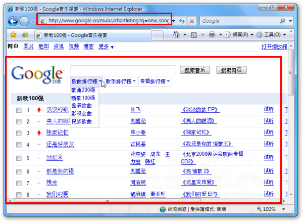This screenshot has width=303, height=222.
Task: Click the 搜索音乐 button
Action: [x=195, y=70]
